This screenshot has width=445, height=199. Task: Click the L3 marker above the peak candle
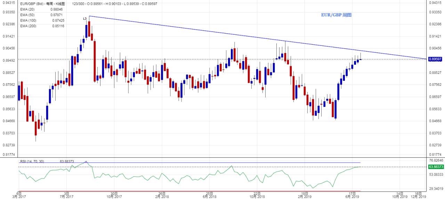click(x=85, y=19)
